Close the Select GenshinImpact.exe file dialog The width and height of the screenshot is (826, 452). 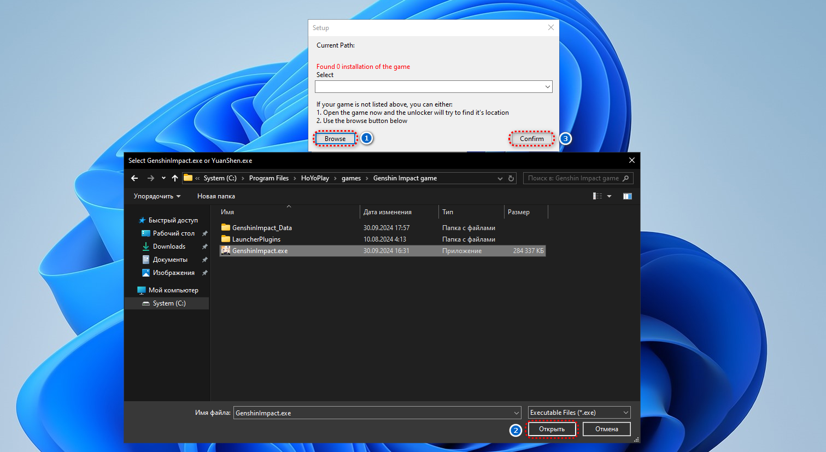click(632, 160)
